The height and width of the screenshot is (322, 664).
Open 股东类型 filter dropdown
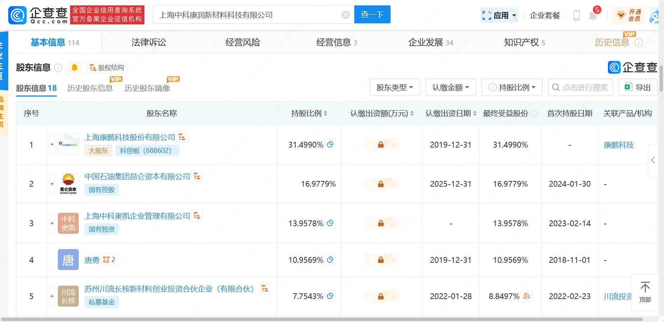395,87
